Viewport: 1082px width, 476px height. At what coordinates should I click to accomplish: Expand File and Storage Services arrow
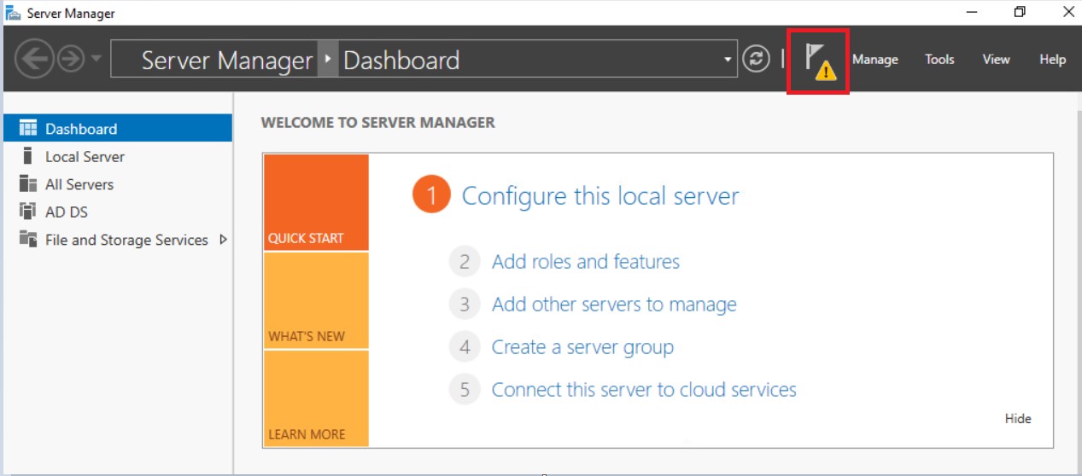pyautogui.click(x=224, y=240)
